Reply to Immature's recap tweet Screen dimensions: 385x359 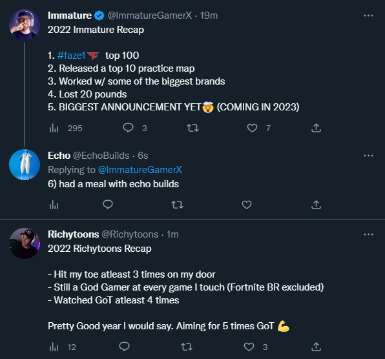(x=128, y=128)
